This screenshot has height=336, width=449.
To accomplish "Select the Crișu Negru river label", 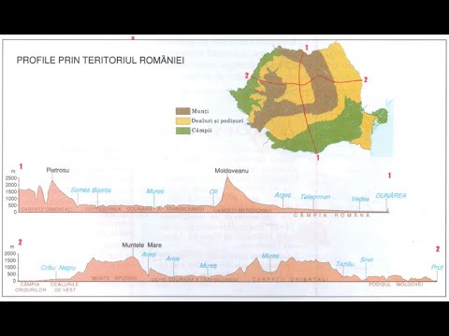I will (x=58, y=268).
